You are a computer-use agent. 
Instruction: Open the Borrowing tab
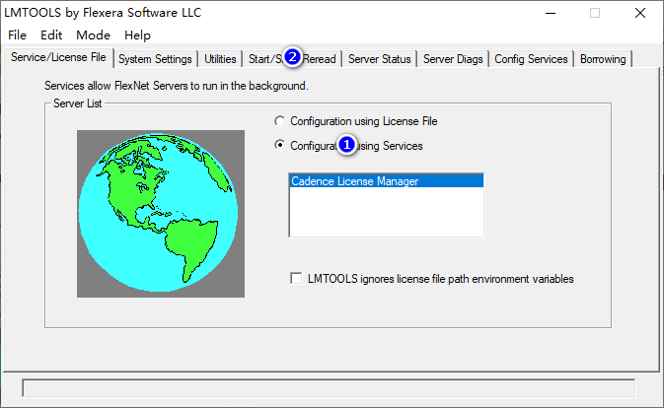pyautogui.click(x=603, y=59)
